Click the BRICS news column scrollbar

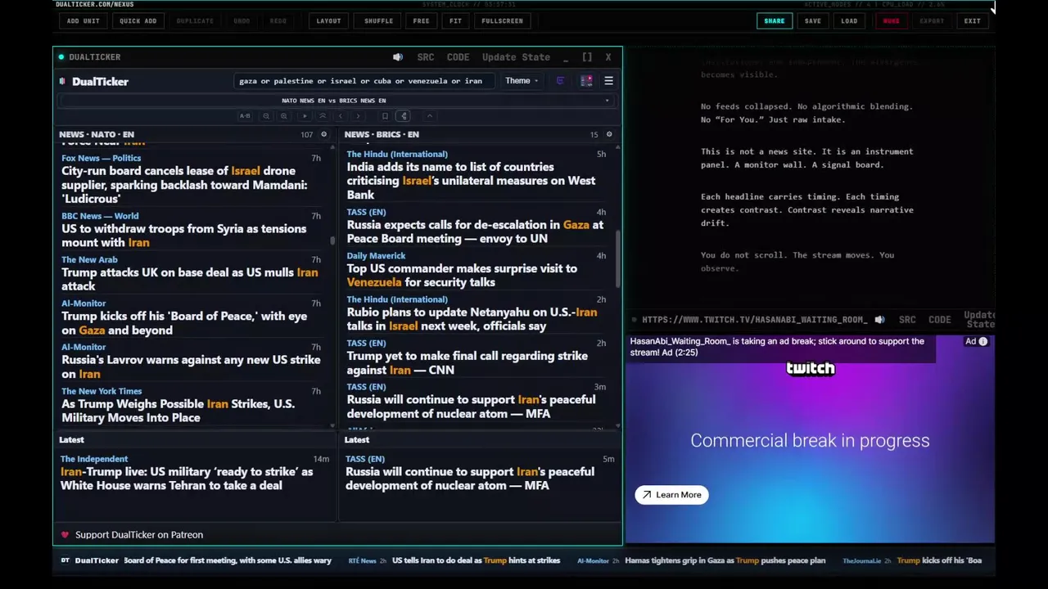pyautogui.click(x=618, y=258)
